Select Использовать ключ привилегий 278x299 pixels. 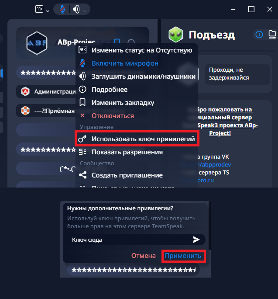(136, 139)
